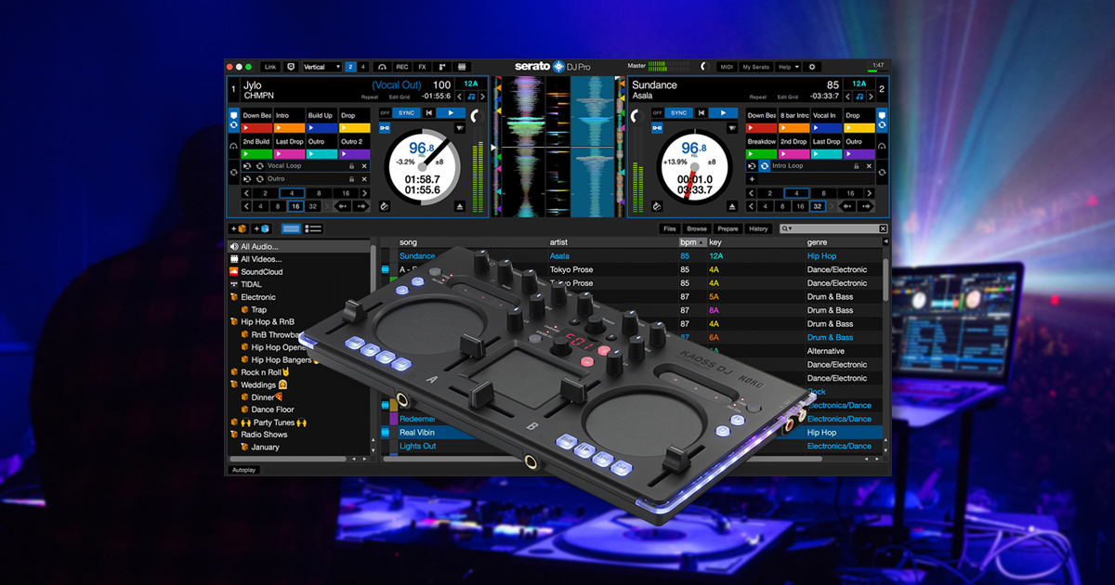Image resolution: width=1115 pixels, height=585 pixels.
Task: Trigger deck 1 Drop yellow cue
Action: [355, 128]
